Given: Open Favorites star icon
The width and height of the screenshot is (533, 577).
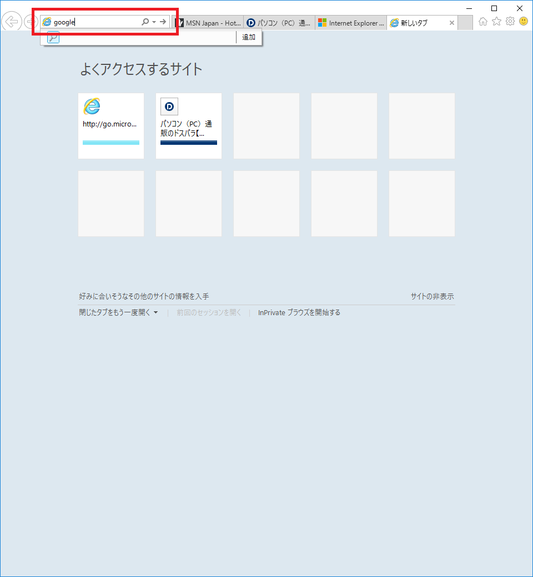Looking at the screenshot, I should tap(496, 22).
